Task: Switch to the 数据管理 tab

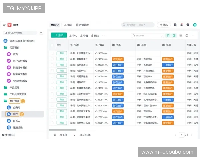Action: [82, 25]
